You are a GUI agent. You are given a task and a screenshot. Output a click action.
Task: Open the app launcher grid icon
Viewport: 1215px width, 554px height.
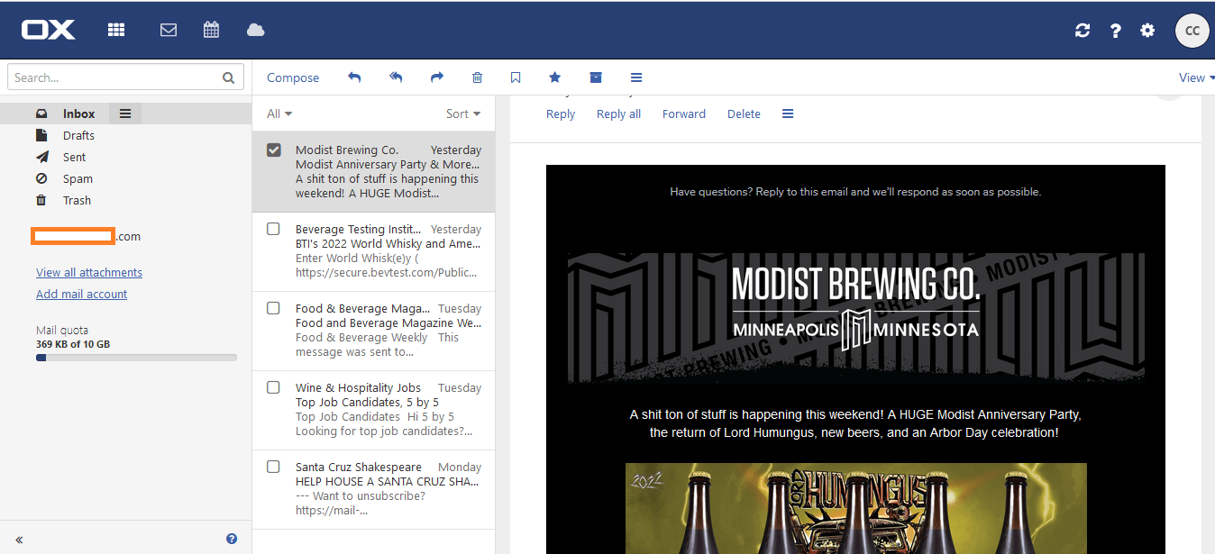coord(115,30)
